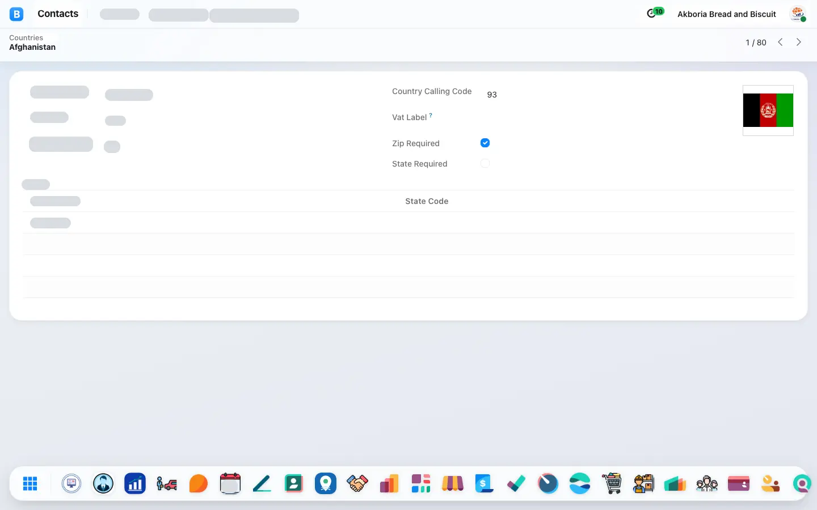Open the orange speech bubble app
This screenshot has height=510, width=817.
[x=199, y=483]
